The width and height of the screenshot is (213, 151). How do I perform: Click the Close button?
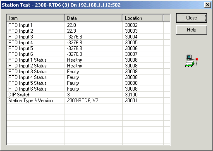click(191, 18)
